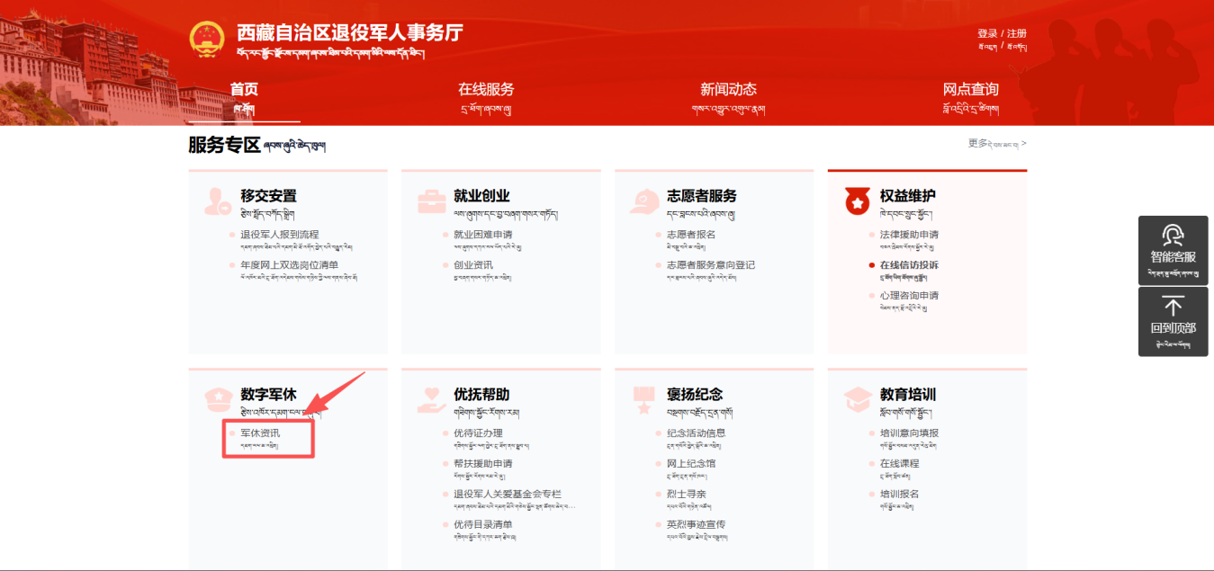Image resolution: width=1214 pixels, height=571 pixels.
Task: Click the 优抚帮助 heart-in-hand icon
Action: 431,399
